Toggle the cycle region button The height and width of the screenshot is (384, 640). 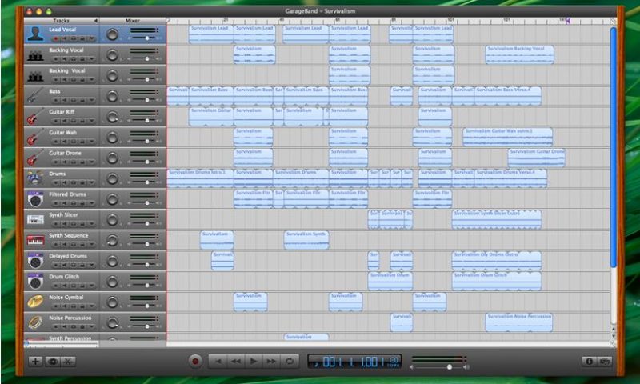(x=290, y=361)
